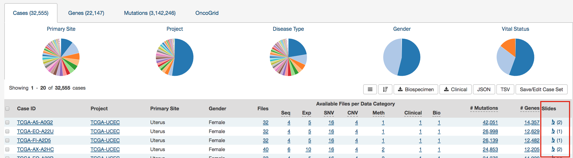Click the Vital Status pie chart
This screenshot has width=573, height=158.
515,57
